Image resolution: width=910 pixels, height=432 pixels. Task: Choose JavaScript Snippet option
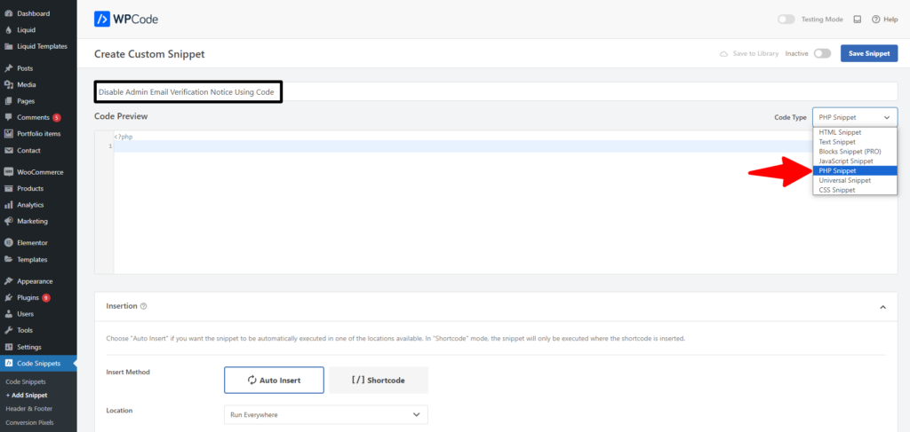855,161
